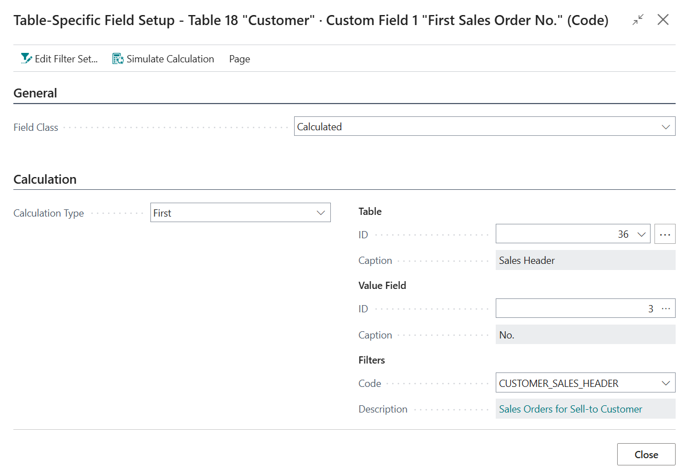The width and height of the screenshot is (689, 476).
Task: Click the Edit Filter Set funnel icon
Action: pos(26,58)
